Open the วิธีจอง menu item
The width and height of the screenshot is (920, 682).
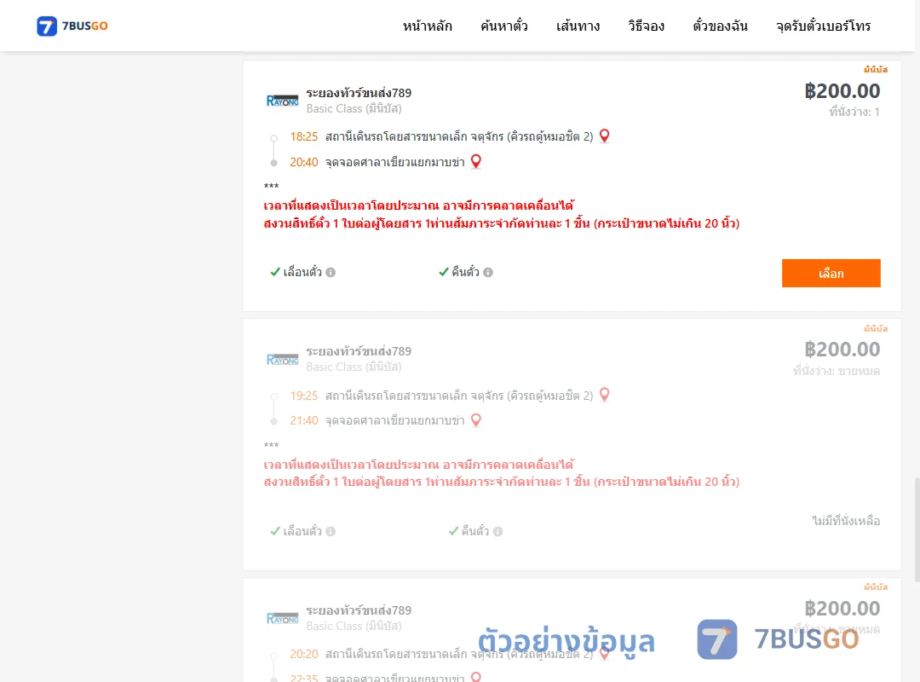point(646,26)
